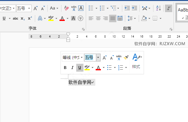This screenshot has width=188, height=122.
Task: Open line spacing options
Action: (130, 18)
